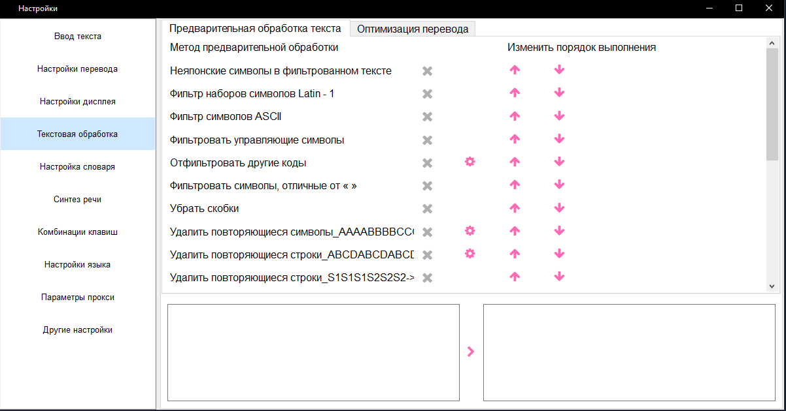Maximize the Настройки window
786x411 pixels.
tap(739, 8)
